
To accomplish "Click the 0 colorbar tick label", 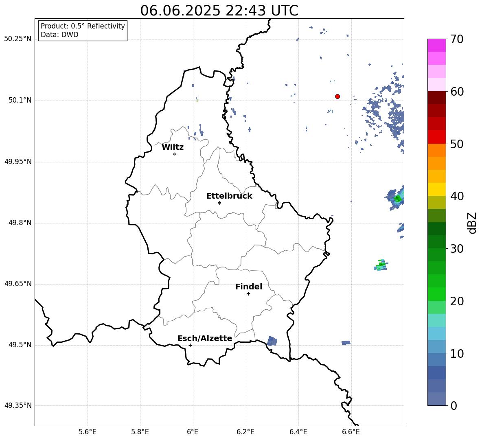I will click(x=453, y=405).
